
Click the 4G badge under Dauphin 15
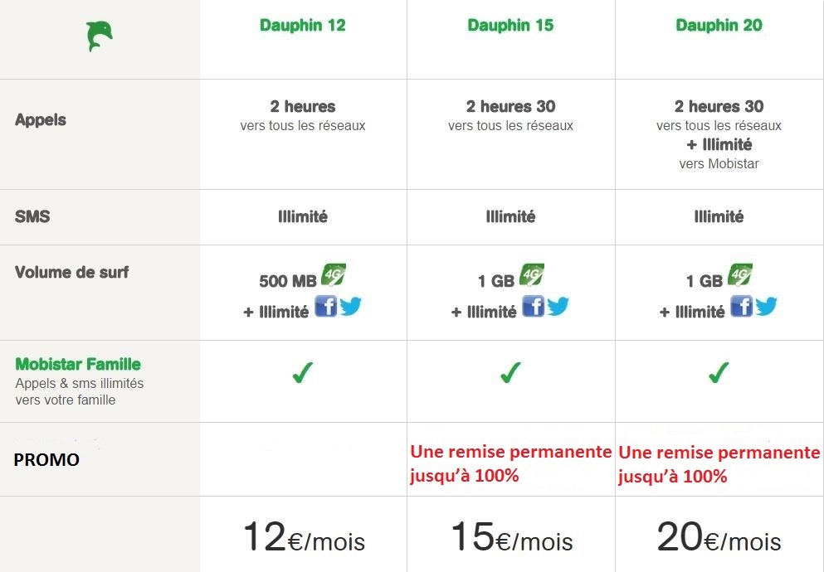tap(532, 274)
